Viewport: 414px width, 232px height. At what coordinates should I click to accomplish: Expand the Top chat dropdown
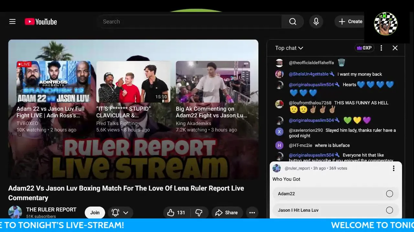[x=289, y=48]
